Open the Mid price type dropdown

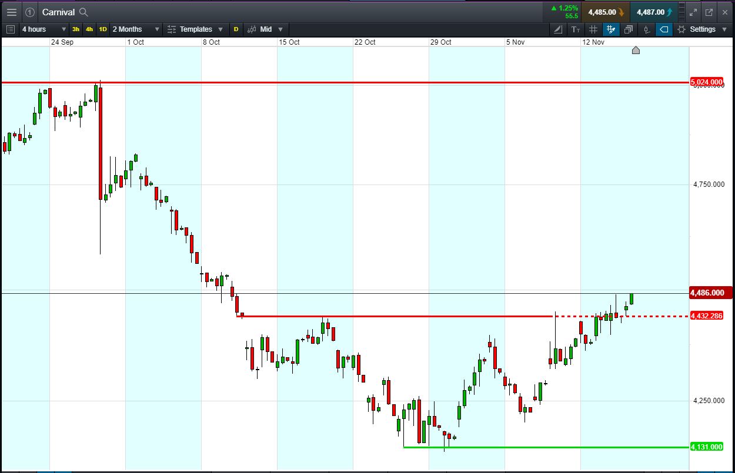[x=265, y=29]
